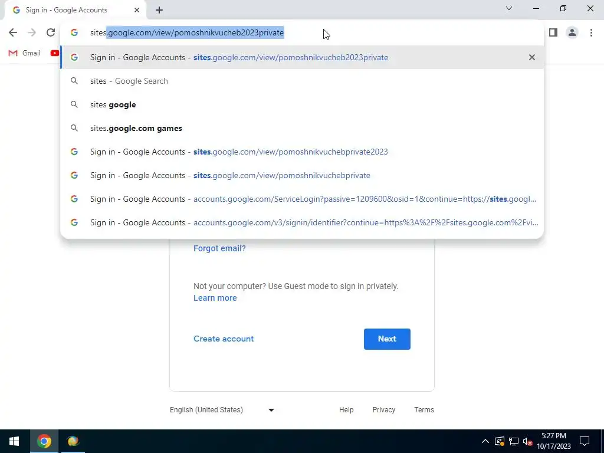Click the Chrome taskbar icon

pos(44,441)
